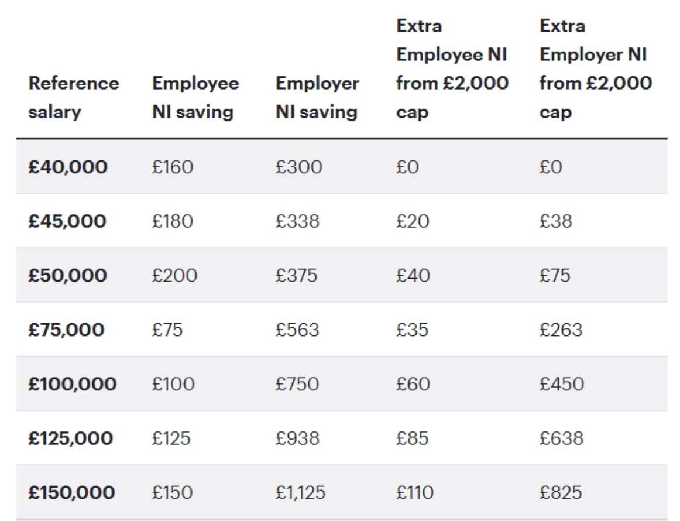Select the £75,000 reference salary cell

pos(66,330)
